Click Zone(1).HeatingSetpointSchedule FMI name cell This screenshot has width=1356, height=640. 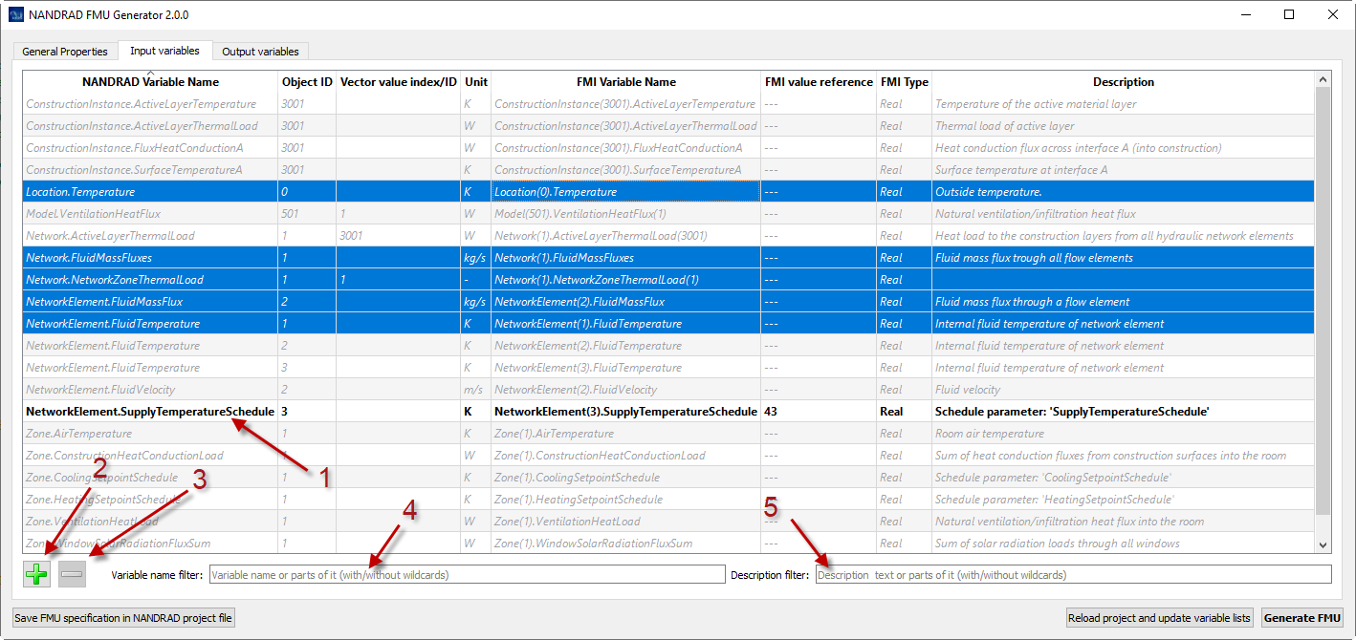[626, 500]
